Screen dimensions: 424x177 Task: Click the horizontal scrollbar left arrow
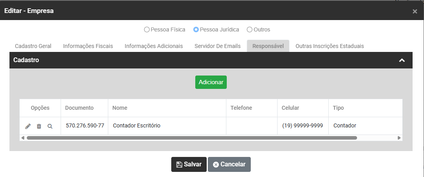click(x=23, y=138)
